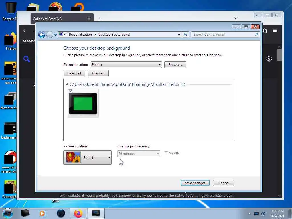This screenshot has width=292, height=219.
Task: Click the Desktop Background breadcrumb
Action: (114, 35)
